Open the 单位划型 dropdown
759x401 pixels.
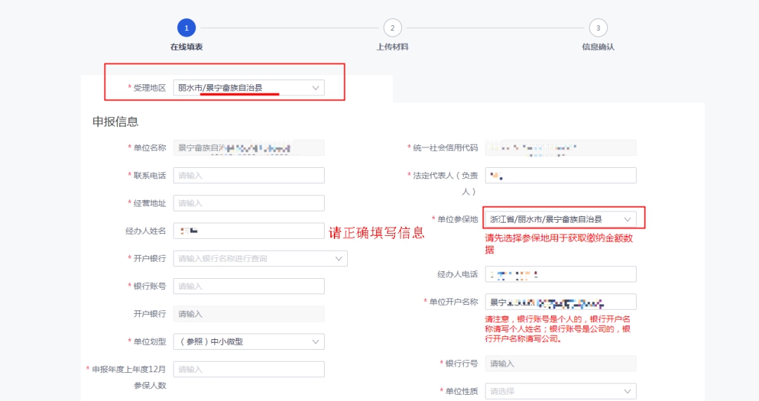249,342
